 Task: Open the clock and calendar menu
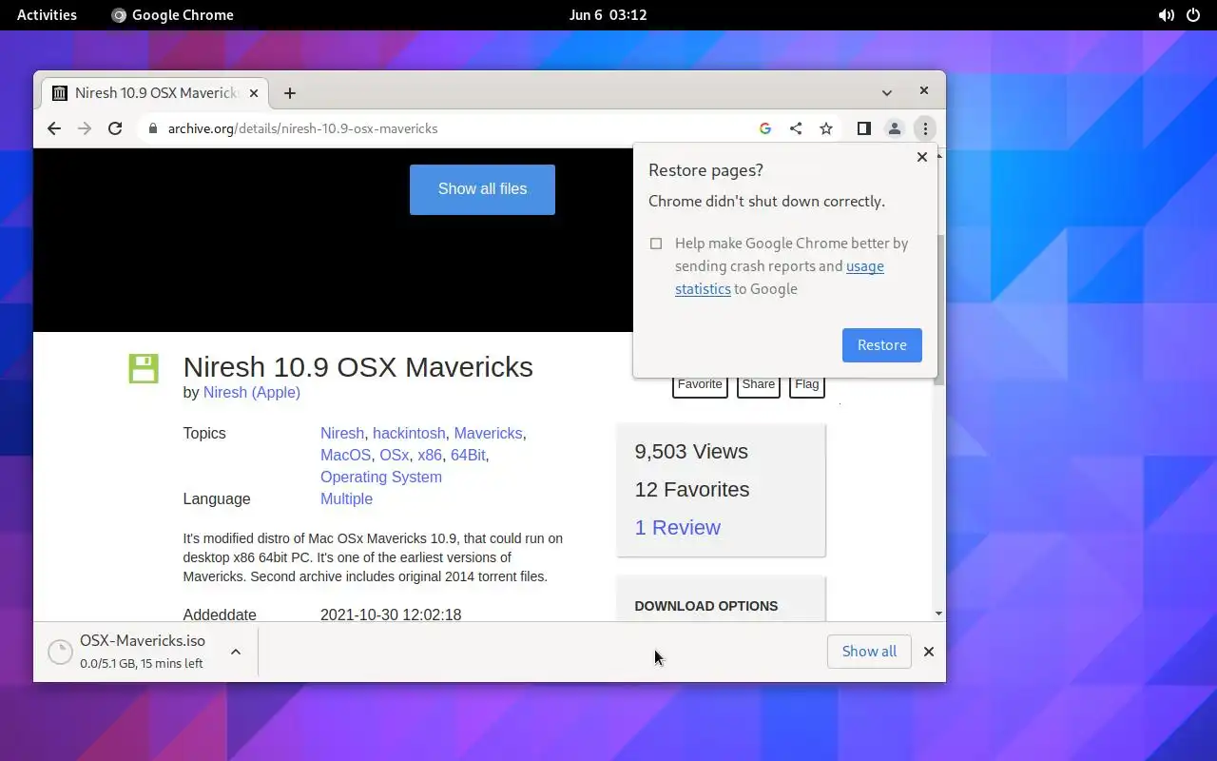click(608, 15)
